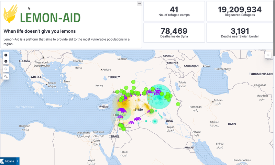Screen dimensions: 275x165
Task: Open panel options ellipsis menu
Action: point(139,4)
